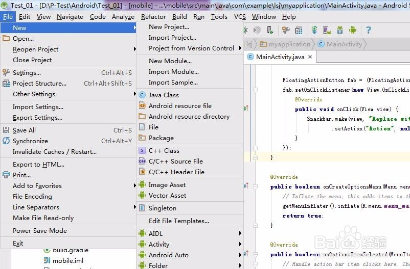Click the Package icon in New submenu
The image size is (410, 269).
click(x=142, y=138)
